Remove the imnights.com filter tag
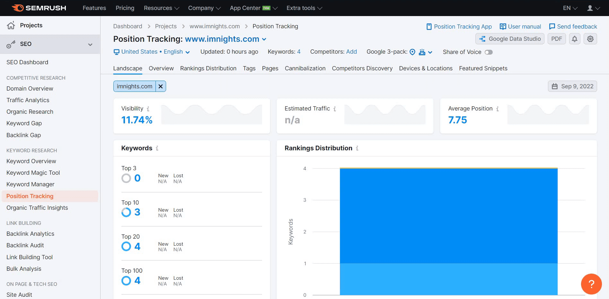 161,86
